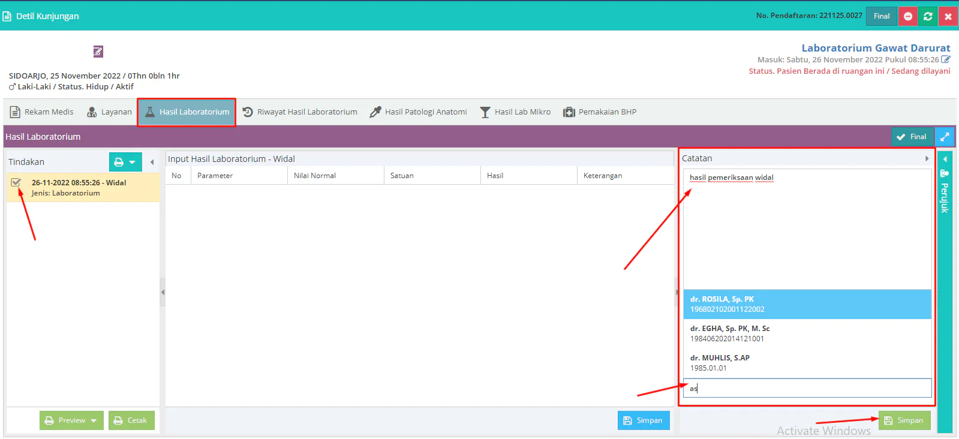The height and width of the screenshot is (439, 959).
Task: Edit the Masuk date with pencil icon
Action: point(946,59)
